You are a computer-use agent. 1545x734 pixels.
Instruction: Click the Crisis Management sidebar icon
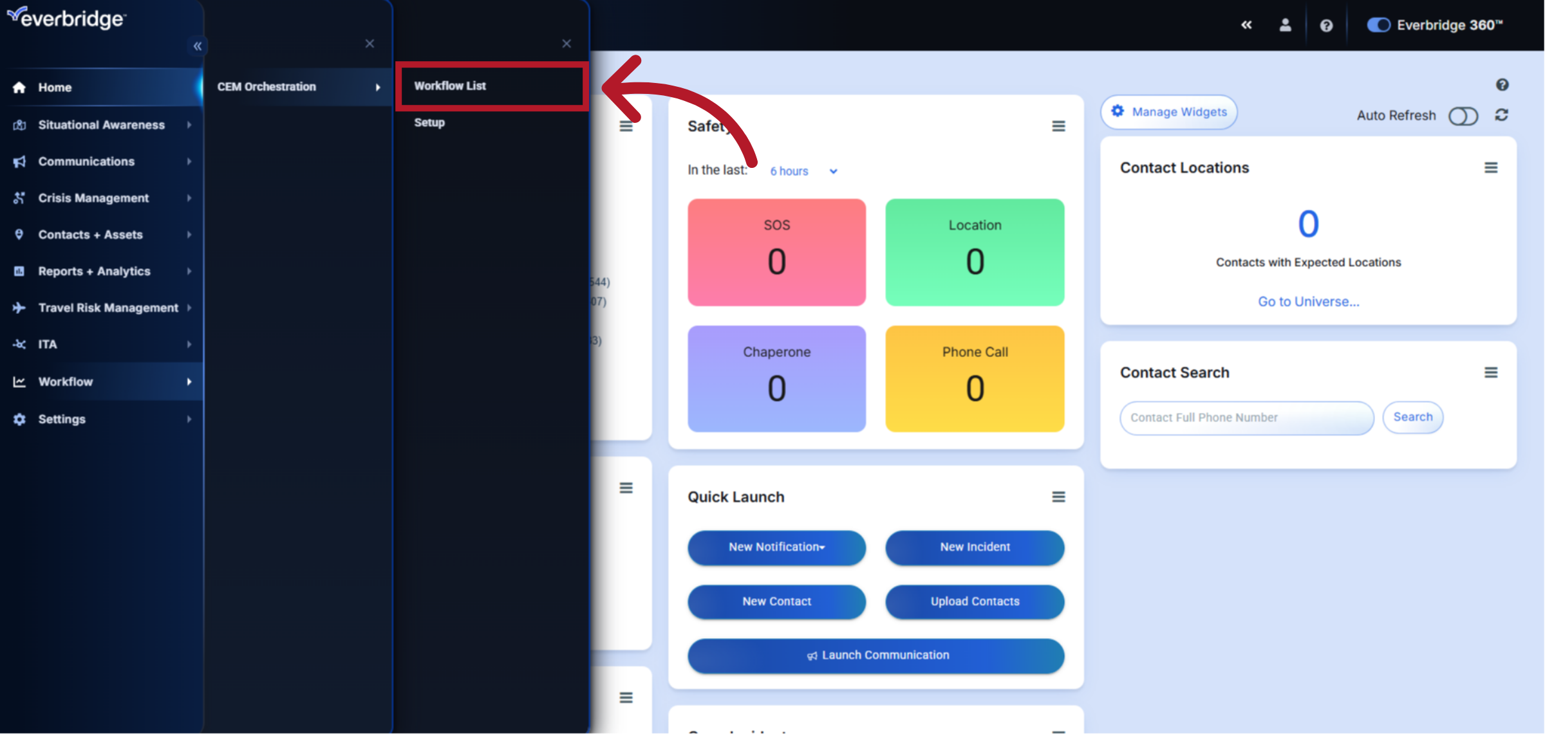coord(19,197)
